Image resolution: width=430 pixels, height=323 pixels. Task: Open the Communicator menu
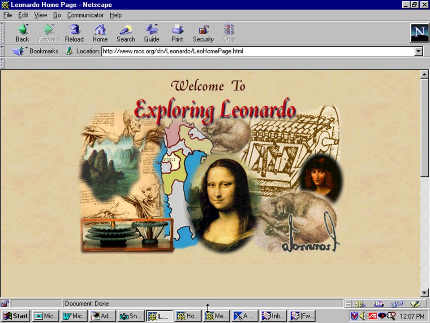click(x=85, y=15)
